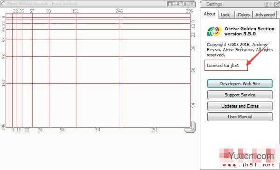Image resolution: width=280 pixels, height=170 pixels.
Task: Click the help icon in Settings title bar
Action: [x=267, y=4]
